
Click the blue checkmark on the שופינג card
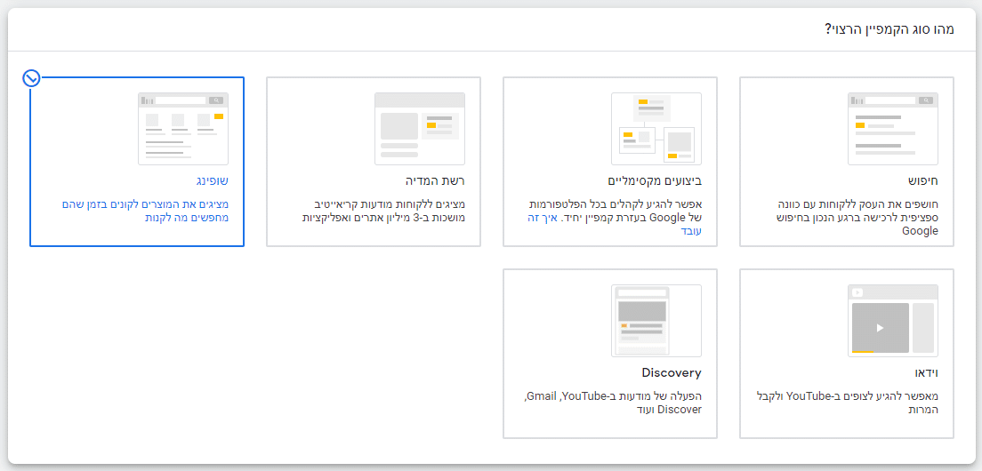pyautogui.click(x=30, y=78)
